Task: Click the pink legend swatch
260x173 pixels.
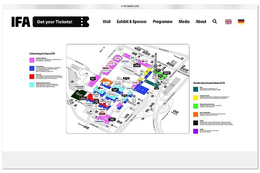Action: tap(32, 60)
